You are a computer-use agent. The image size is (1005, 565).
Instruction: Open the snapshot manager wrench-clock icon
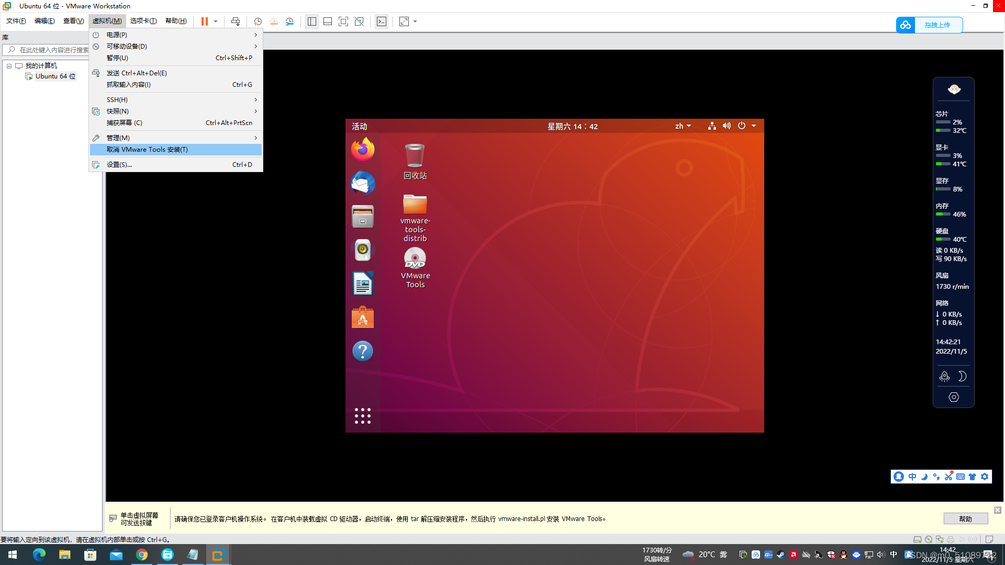(289, 21)
